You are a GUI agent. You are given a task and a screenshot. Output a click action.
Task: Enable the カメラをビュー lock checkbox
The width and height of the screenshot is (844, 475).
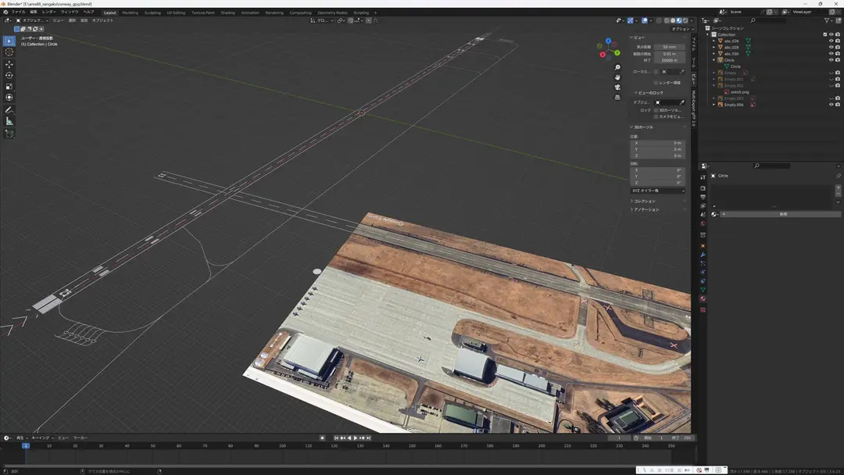click(x=656, y=116)
